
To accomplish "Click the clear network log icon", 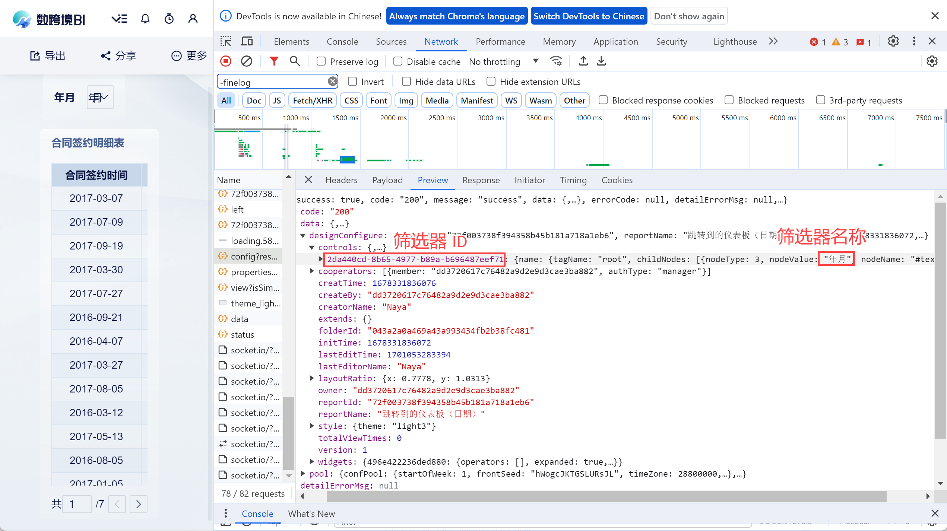I will (246, 61).
